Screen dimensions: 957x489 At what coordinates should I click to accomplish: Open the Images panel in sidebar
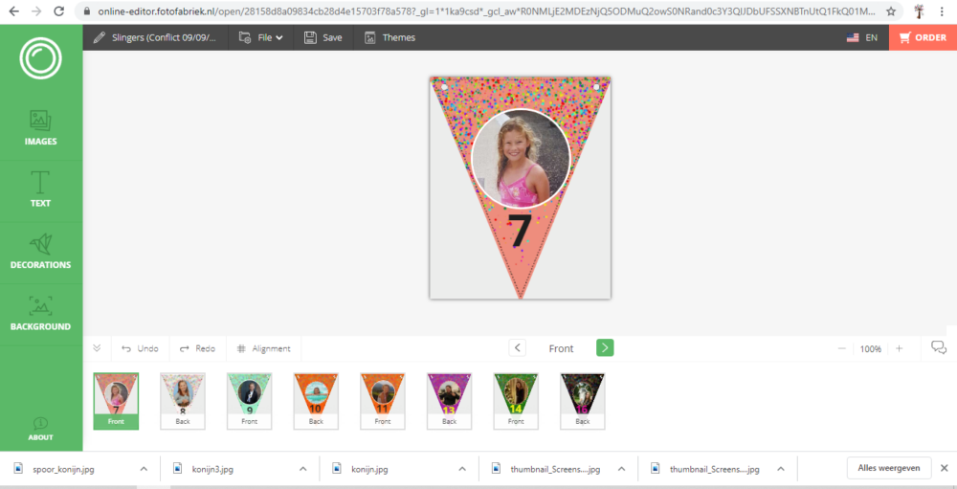coord(40,129)
